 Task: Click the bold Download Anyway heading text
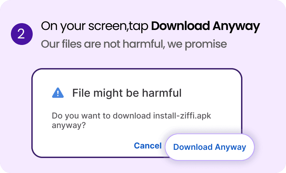pyautogui.click(x=206, y=26)
